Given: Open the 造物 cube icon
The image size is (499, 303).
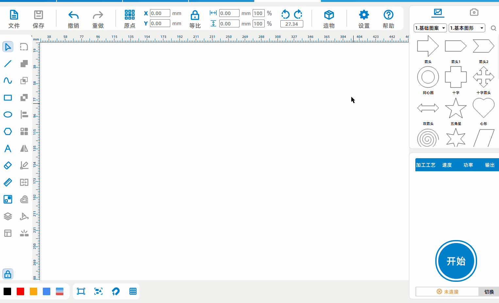Looking at the screenshot, I should coord(329,15).
